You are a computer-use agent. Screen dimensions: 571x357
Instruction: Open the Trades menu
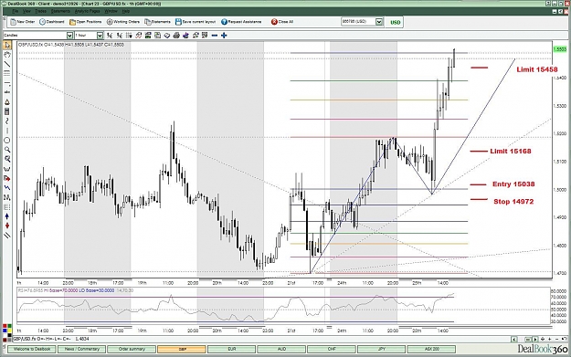pos(40,11)
